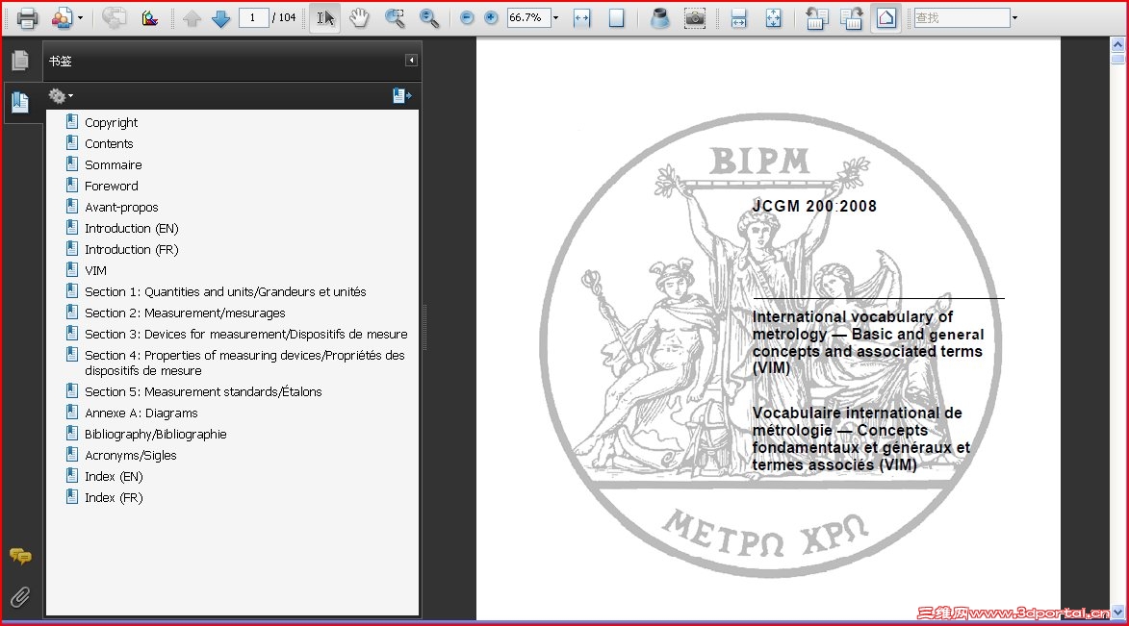Go to next page with down arrow

point(221,18)
